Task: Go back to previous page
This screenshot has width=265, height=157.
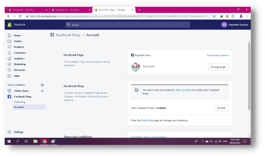Action: tap(9, 16)
